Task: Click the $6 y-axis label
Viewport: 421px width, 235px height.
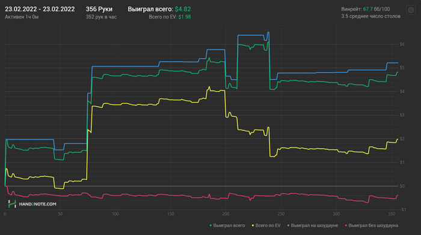Action: point(402,44)
